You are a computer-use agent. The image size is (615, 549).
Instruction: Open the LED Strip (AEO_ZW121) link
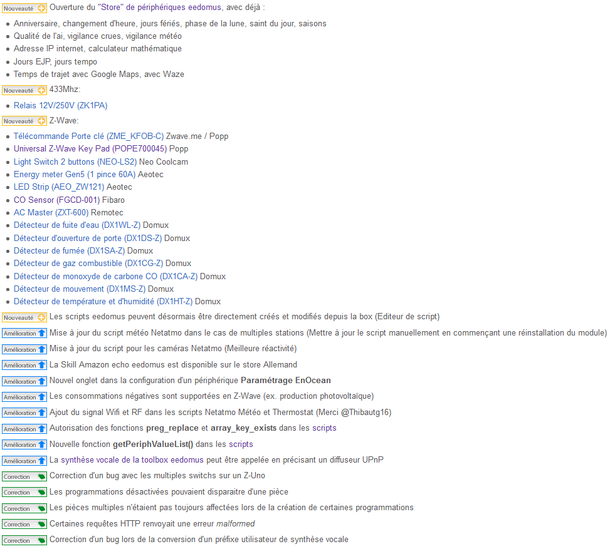59,187
